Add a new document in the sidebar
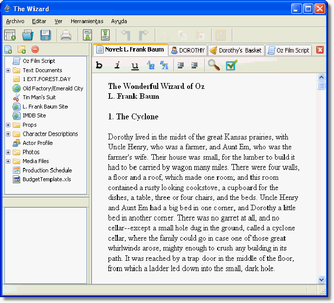Image resolution: width=334 pixels, height=303 pixels. click(8, 50)
